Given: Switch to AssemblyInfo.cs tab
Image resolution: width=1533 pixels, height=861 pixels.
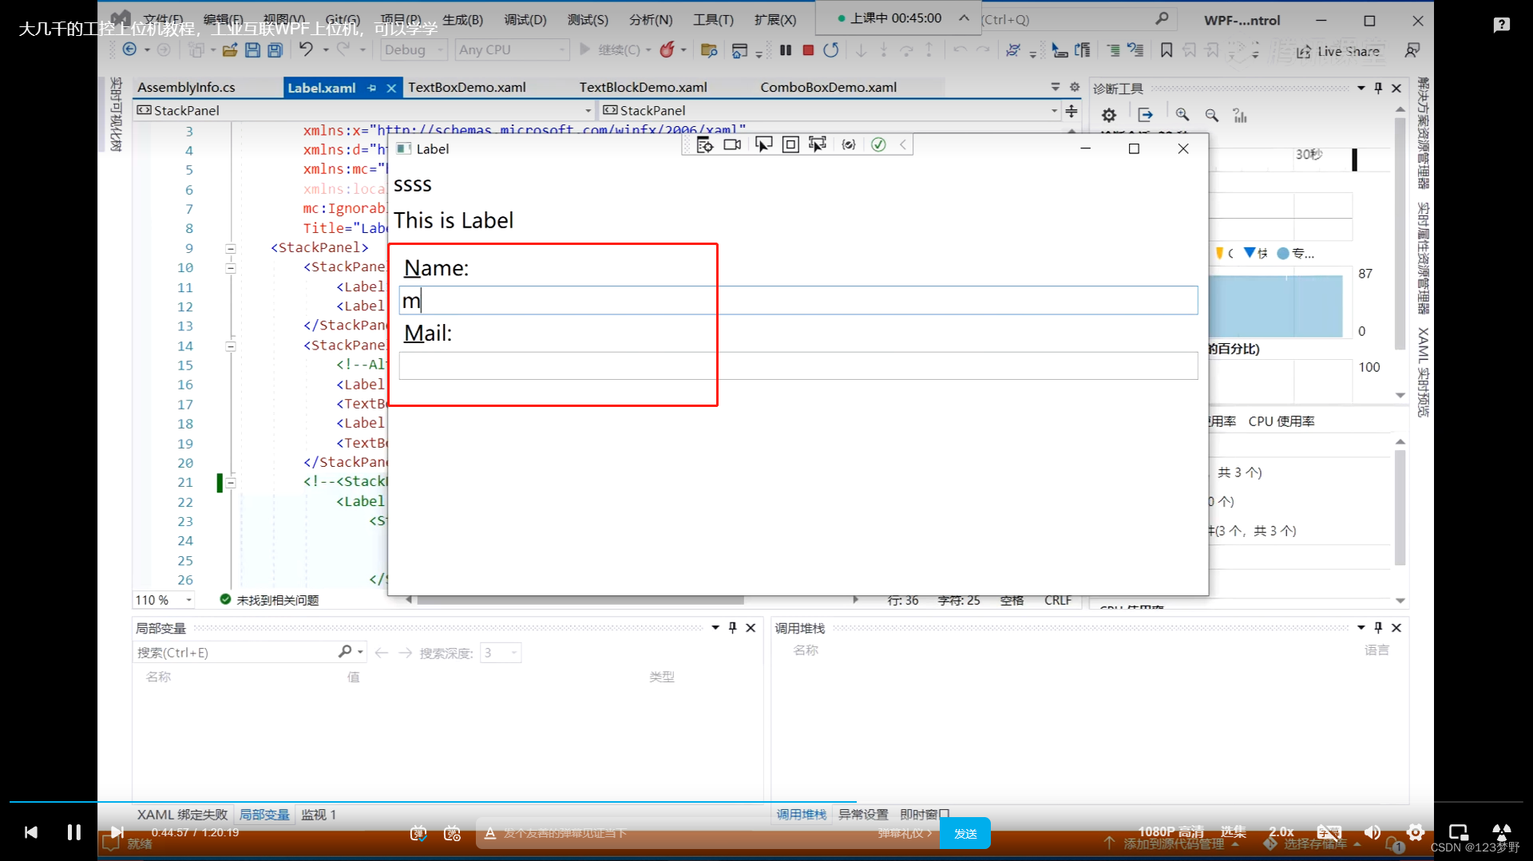Looking at the screenshot, I should tap(186, 87).
